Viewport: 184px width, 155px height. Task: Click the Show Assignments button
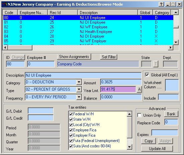pos(74,57)
